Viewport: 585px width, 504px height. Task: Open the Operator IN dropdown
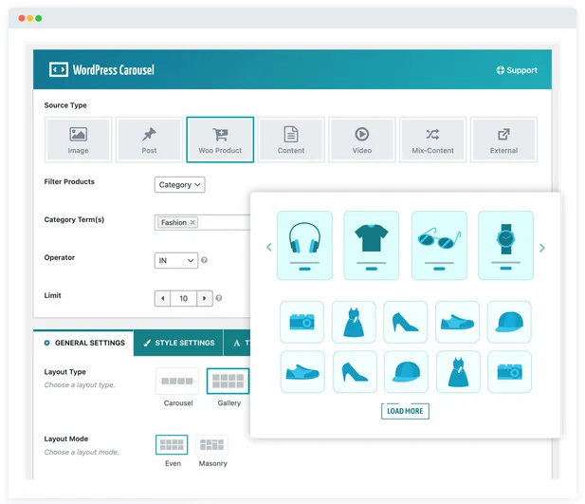[176, 260]
